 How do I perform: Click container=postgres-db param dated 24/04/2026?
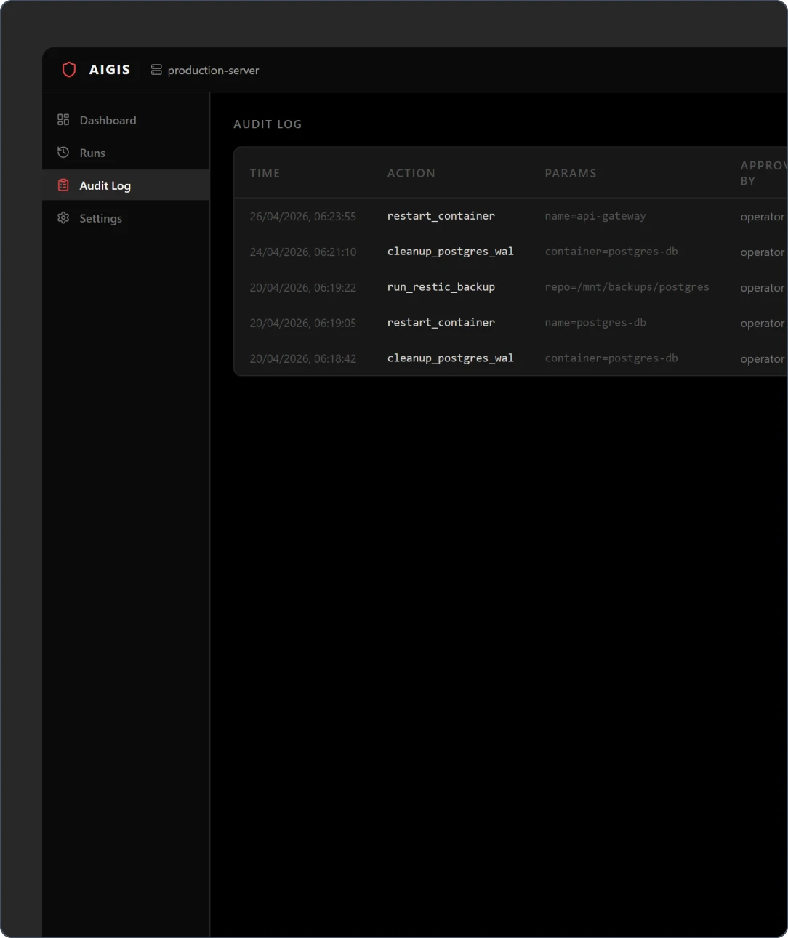click(611, 252)
